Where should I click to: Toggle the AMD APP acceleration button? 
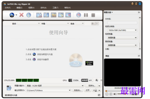[x=87, y=80]
